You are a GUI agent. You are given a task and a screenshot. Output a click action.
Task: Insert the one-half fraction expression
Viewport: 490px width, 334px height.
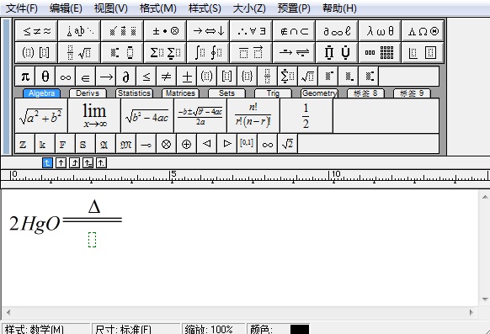coord(306,116)
